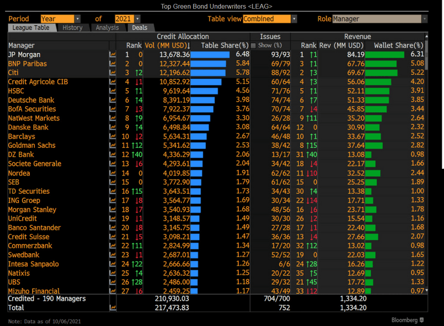The height and width of the screenshot is (326, 444).
Task: Open chart icon for Commerzbank row
Action: coord(113,245)
